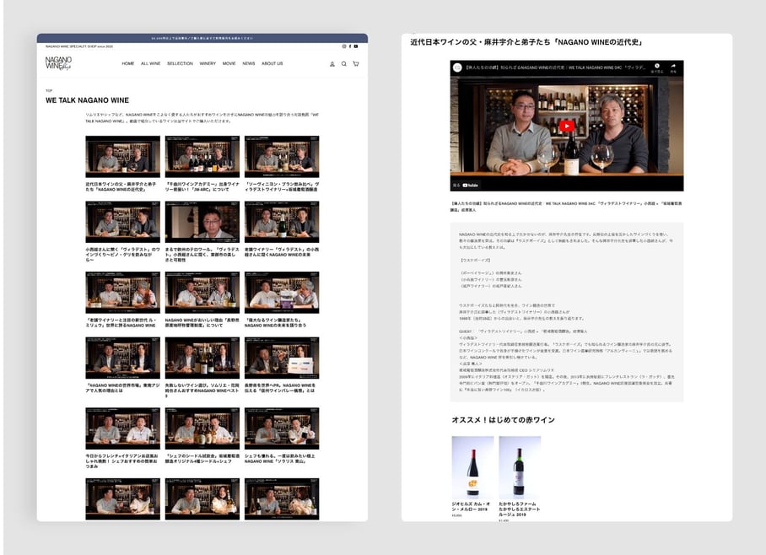The height and width of the screenshot is (555, 766).
Task: Open thumbnail above 「NAGANO WINEの近代史」 caption
Action: coord(122,157)
